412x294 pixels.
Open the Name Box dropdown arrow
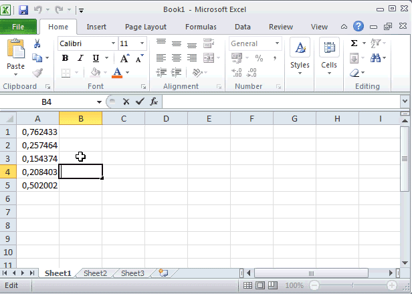pyautogui.click(x=99, y=102)
